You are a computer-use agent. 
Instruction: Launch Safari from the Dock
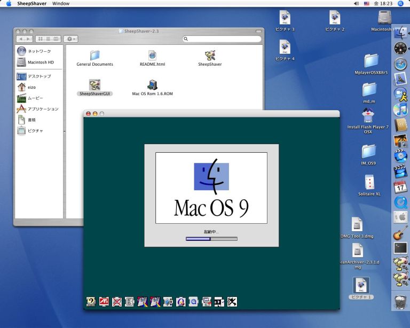400,64
